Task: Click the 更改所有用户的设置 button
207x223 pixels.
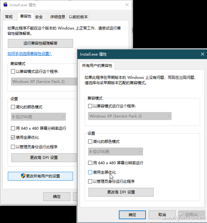Action: pyautogui.click(x=40, y=176)
